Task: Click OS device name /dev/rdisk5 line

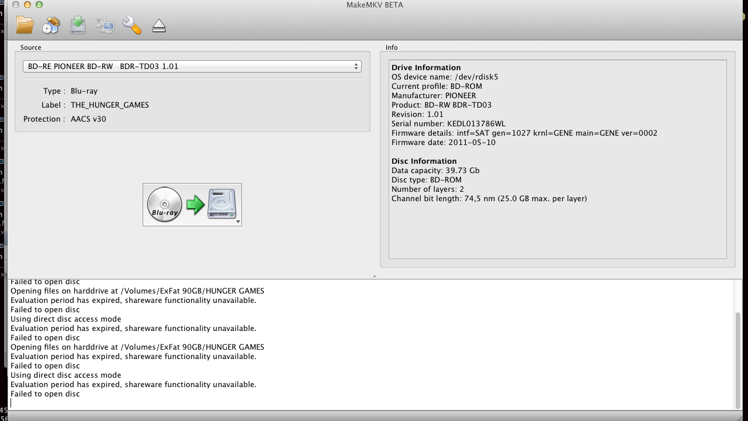Action: (445, 77)
